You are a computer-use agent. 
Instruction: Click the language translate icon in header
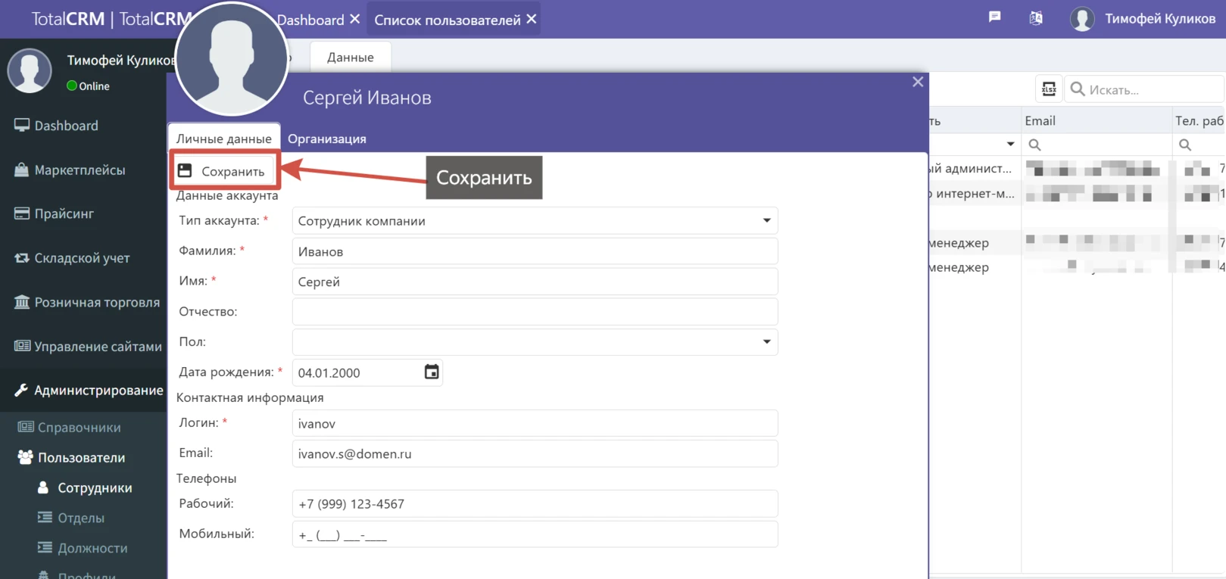pos(1036,18)
